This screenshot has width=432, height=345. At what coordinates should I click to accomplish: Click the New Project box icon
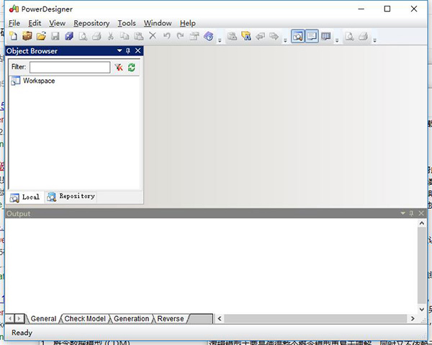[x=27, y=36]
